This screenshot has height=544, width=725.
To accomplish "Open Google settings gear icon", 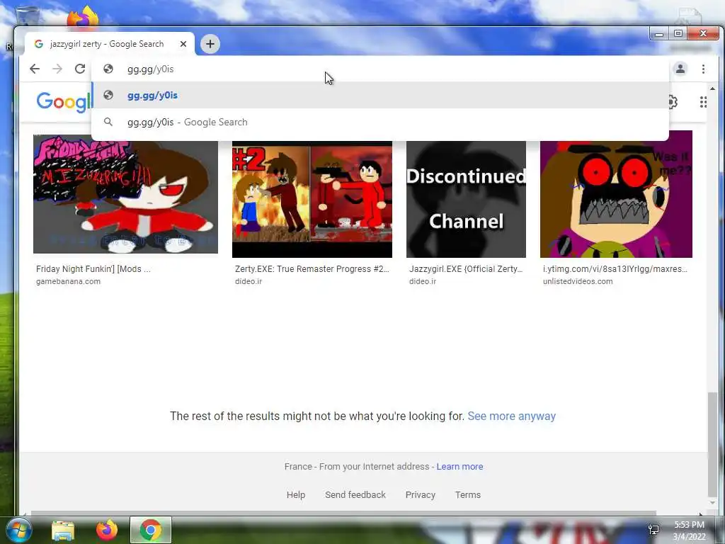I will point(673,102).
